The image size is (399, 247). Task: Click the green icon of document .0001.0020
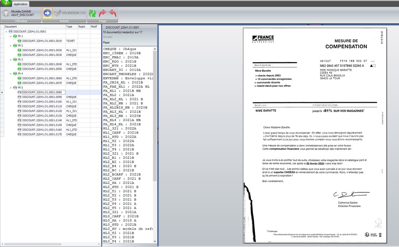pyautogui.click(x=19, y=50)
